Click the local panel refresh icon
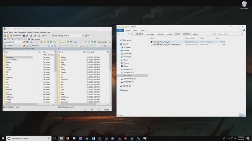Image resolution: width=252 pixels, height=141 pixels. coord(51,42)
